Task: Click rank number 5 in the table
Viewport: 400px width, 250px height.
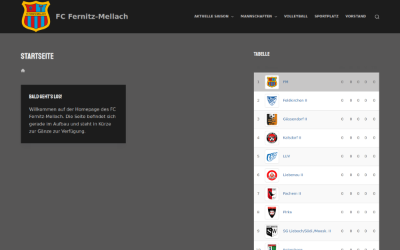Action: click(x=258, y=157)
